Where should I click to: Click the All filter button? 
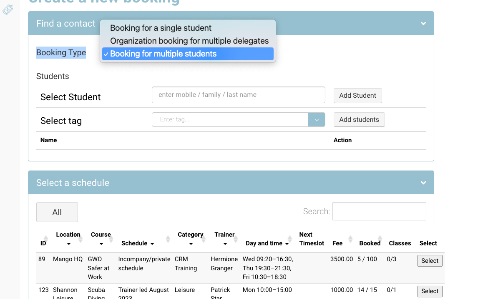[57, 212]
